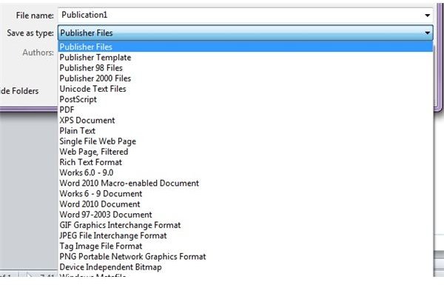Choose Single File Web Page
Screen dimensions: 444x285
coord(246,141)
